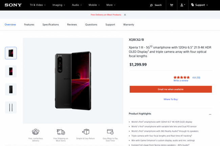The image size is (220, 146).
Task: Click the Easy Ways to Pay icon
Action: click(110, 132)
